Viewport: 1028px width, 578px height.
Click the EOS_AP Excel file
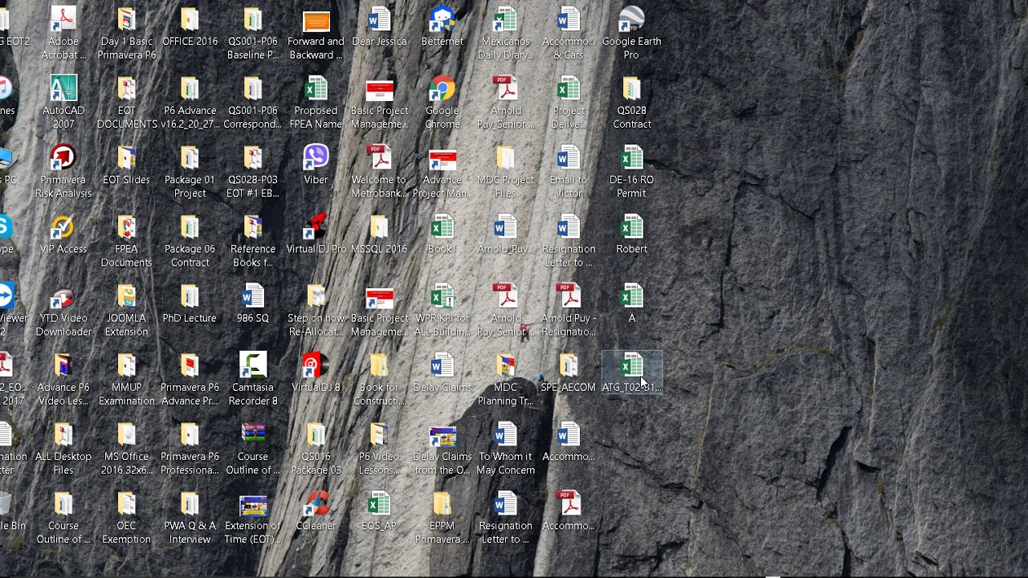click(379, 503)
